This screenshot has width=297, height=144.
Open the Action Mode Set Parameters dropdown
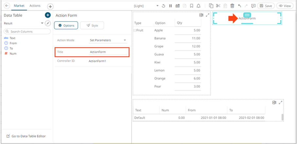[x=108, y=40]
